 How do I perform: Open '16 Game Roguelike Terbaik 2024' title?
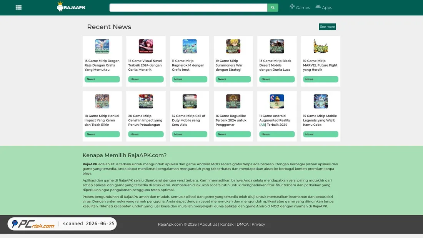231,120
